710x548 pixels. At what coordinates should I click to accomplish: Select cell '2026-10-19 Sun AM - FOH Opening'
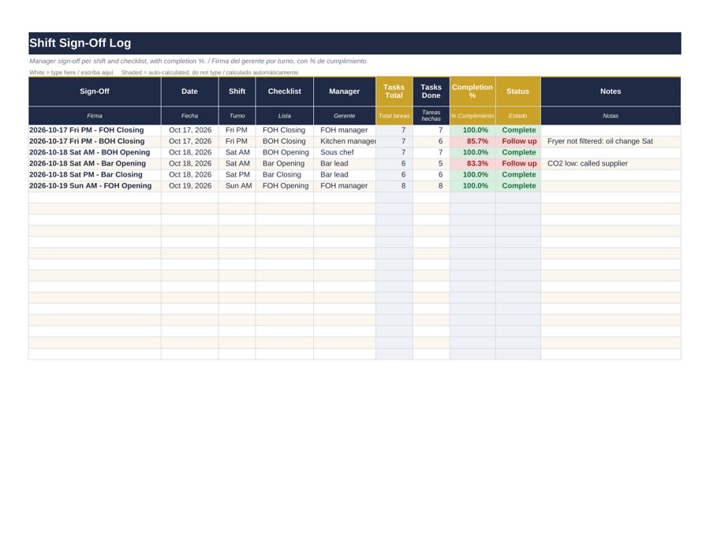[x=95, y=186]
